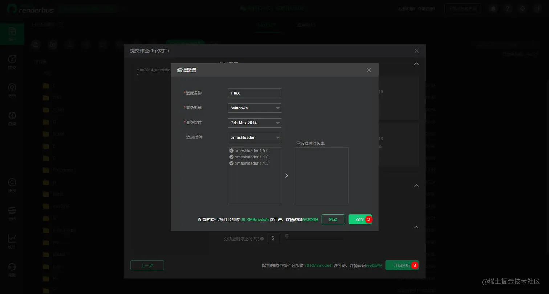Screen dimensions: 549x294
Task: Open the notifications bell icon
Action: [x=493, y=8]
